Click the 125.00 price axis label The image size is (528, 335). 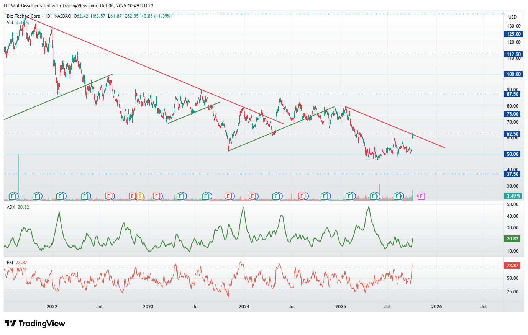[x=513, y=34]
